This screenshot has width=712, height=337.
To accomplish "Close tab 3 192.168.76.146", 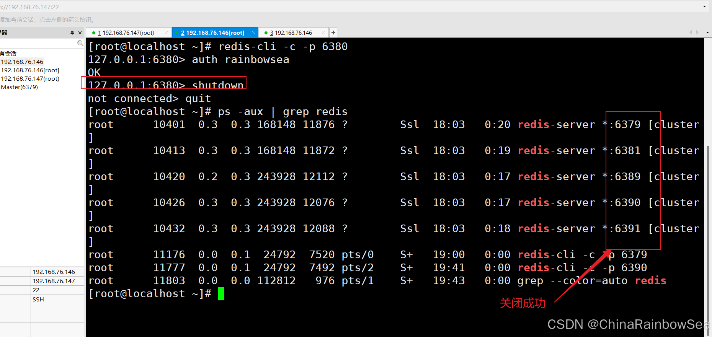I will click(323, 33).
